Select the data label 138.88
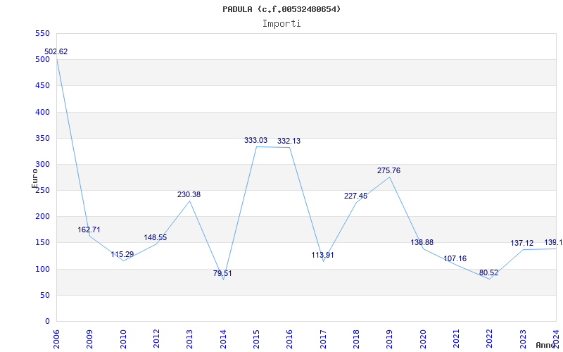Image resolution: width=563 pixels, height=352 pixels. (422, 242)
